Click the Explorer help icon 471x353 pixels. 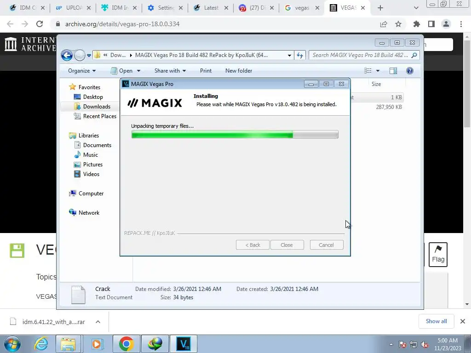coord(410,71)
